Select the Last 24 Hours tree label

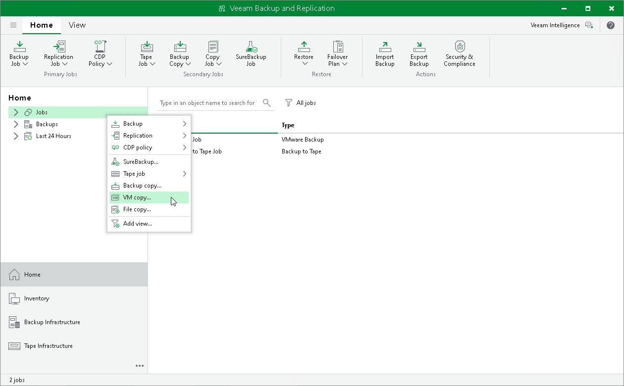pyautogui.click(x=53, y=136)
